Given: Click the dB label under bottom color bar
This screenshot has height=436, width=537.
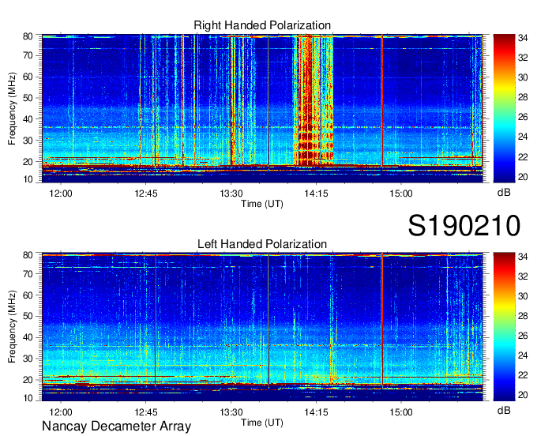Looking at the screenshot, I should click(x=504, y=410).
